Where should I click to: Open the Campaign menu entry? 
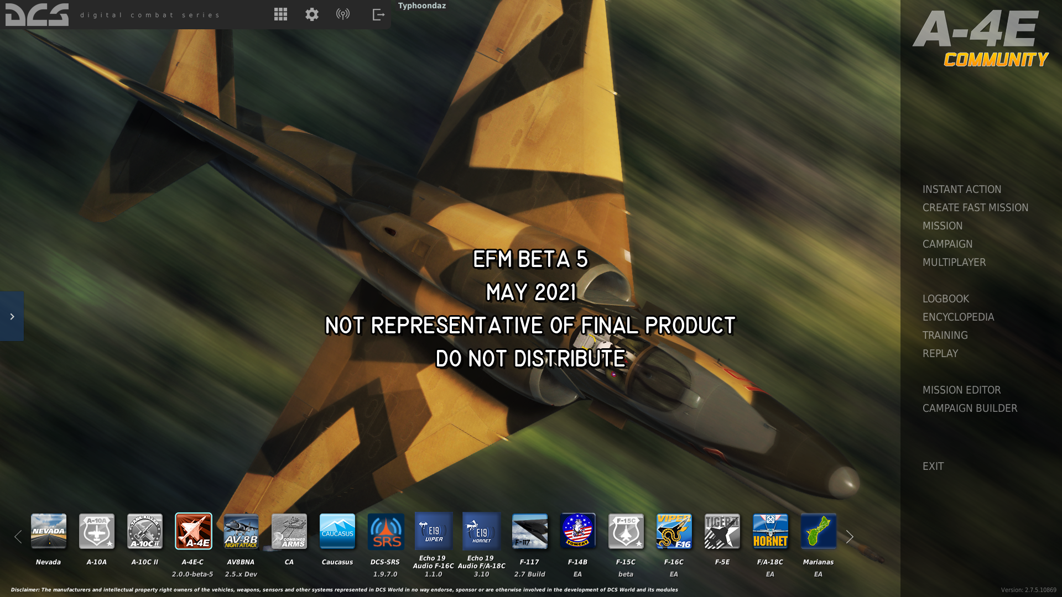(948, 244)
